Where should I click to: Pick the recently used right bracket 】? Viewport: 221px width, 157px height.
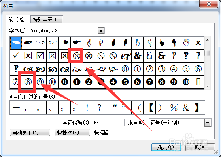[x=198, y=108]
